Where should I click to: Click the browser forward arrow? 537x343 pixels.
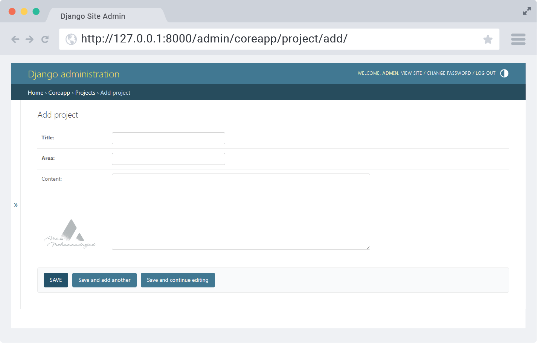(x=30, y=39)
